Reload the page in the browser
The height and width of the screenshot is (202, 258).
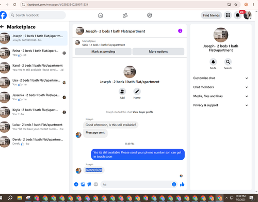pos(14,5)
